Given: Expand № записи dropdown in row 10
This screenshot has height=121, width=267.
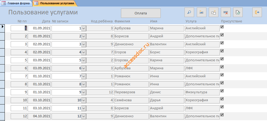Looking at the screenshot, I should pyautogui.click(x=84, y=100).
